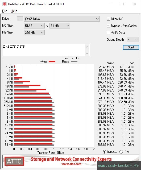Click the 12 MB row label in chart

[9, 125]
